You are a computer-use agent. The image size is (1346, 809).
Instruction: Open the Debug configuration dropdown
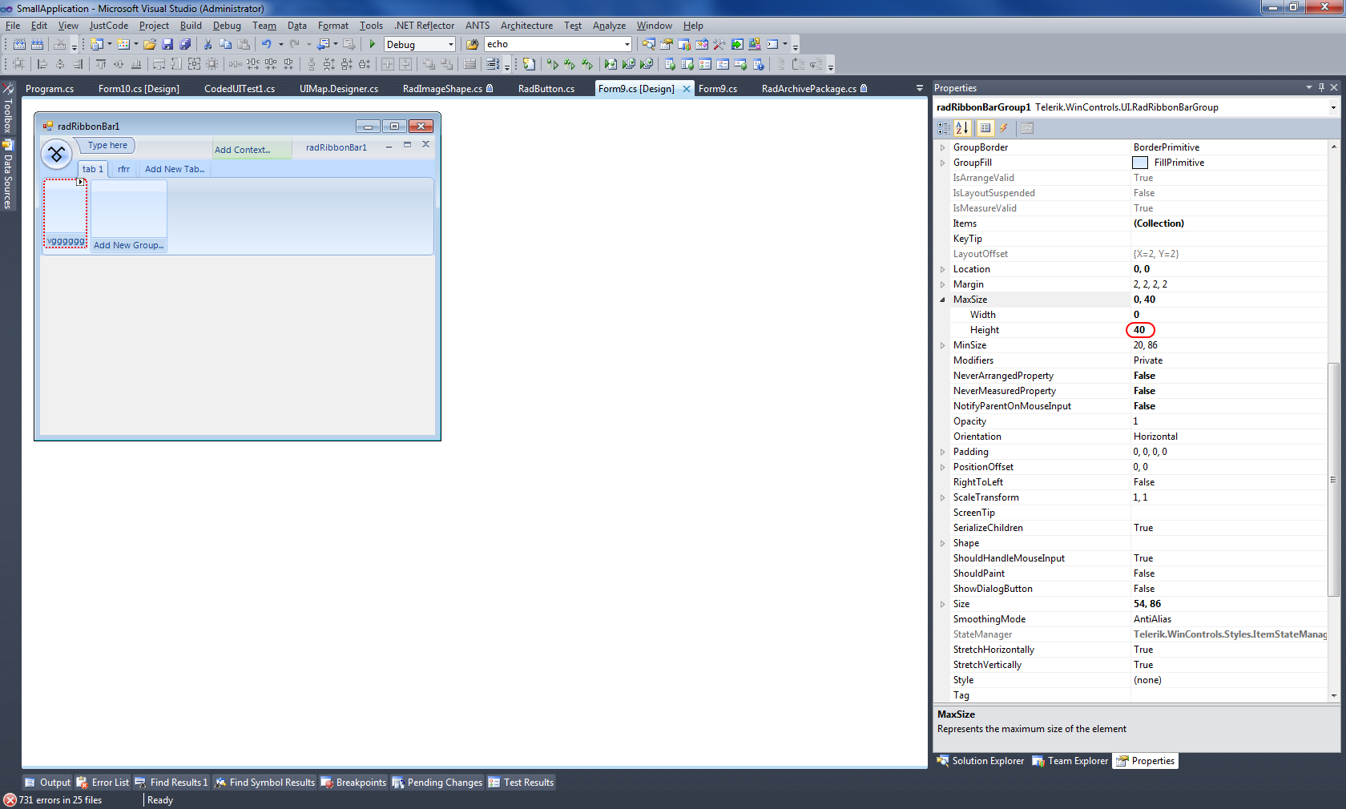pyautogui.click(x=451, y=45)
